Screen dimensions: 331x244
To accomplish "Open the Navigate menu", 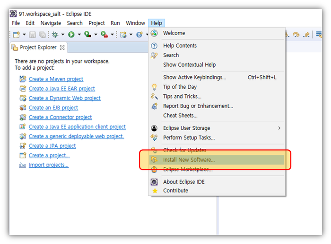I will (x=51, y=23).
